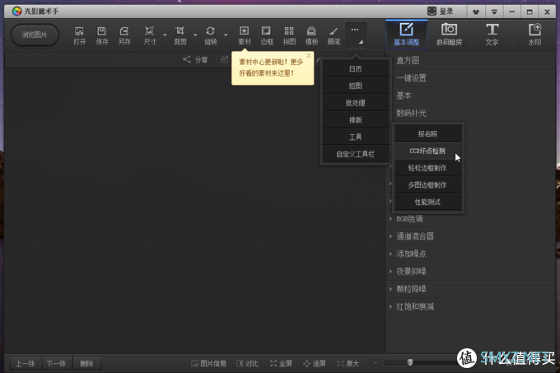560x373 pixels.
Task: Switch to 基本调整 tab
Action: point(407,35)
